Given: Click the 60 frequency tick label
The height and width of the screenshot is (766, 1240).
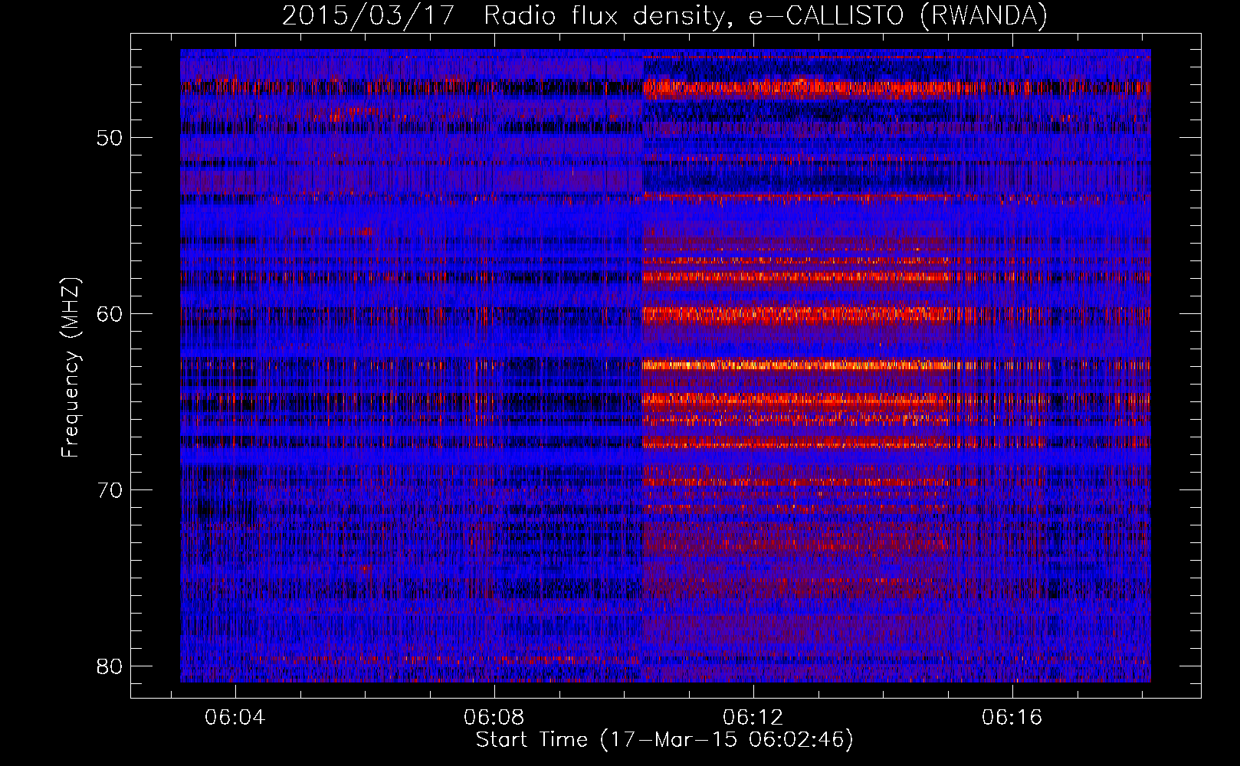Looking at the screenshot, I should (110, 314).
